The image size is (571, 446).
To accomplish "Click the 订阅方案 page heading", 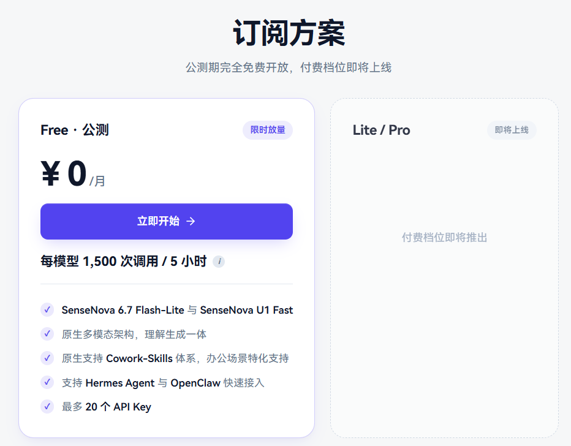I will point(289,32).
